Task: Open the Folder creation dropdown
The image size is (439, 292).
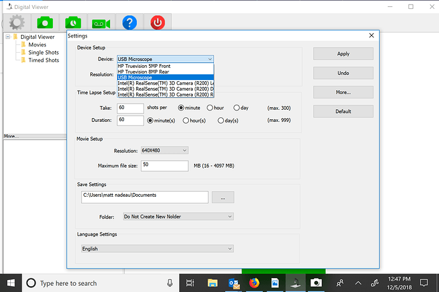Action: coord(178,216)
